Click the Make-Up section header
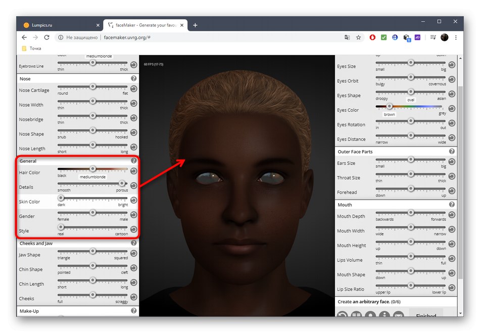Screen dimensions: 480x333 pos(30,311)
